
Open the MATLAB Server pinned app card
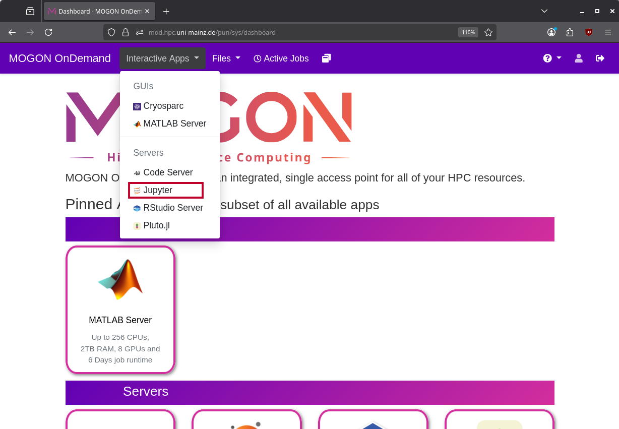click(x=120, y=310)
